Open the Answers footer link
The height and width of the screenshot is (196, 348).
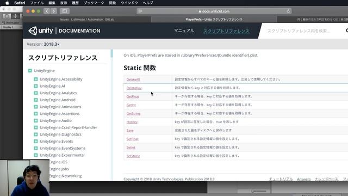pyautogui.click(x=303, y=179)
